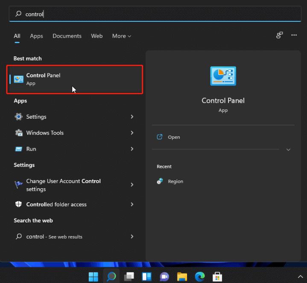The height and width of the screenshot is (283, 307).
Task: Switch to the Documents filter tab
Action: point(67,36)
